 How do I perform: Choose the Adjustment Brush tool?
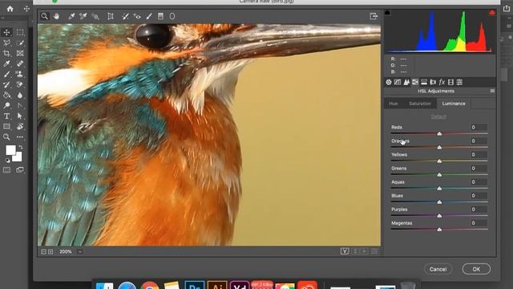[x=149, y=16]
